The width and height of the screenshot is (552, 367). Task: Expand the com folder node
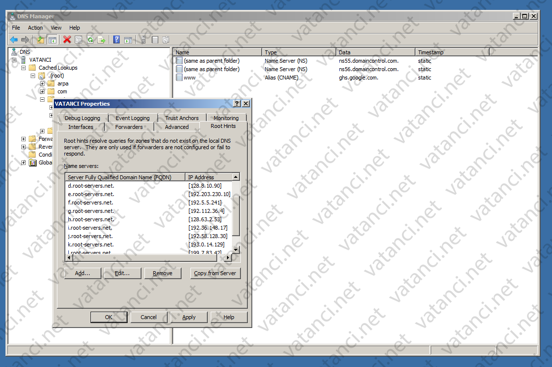point(42,91)
